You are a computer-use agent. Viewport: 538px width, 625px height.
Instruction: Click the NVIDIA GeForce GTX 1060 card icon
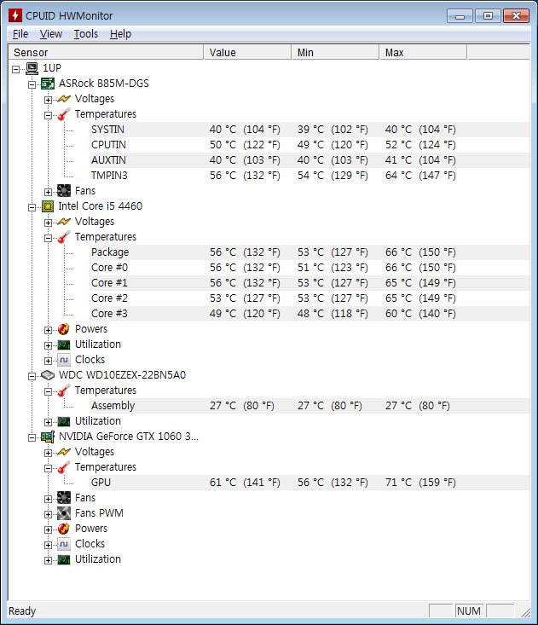tap(49, 437)
